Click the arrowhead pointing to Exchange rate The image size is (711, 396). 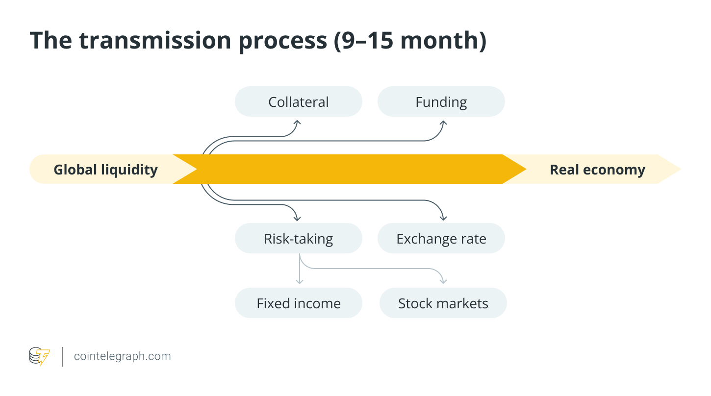[443, 217]
